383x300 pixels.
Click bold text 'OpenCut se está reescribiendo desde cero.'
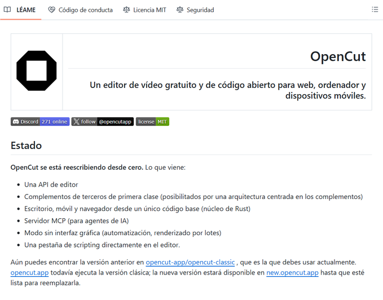(x=77, y=167)
